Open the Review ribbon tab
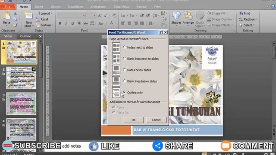This screenshot has width=276, height=155. 141,7
